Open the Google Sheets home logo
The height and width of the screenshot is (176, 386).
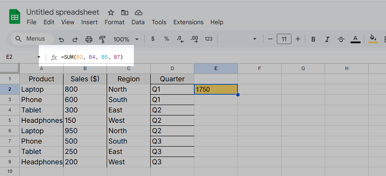pos(15,17)
